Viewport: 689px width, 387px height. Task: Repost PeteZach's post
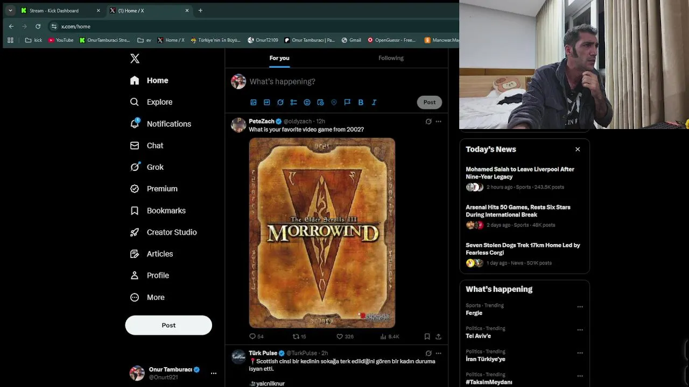pyautogui.click(x=299, y=336)
